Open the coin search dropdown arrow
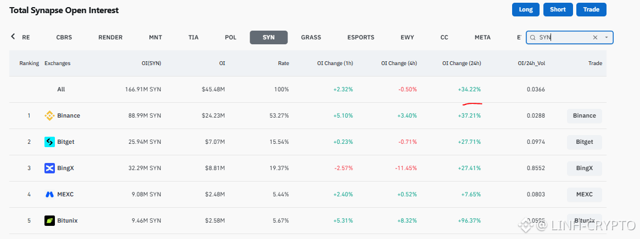The height and width of the screenshot is (239, 640). (x=607, y=37)
